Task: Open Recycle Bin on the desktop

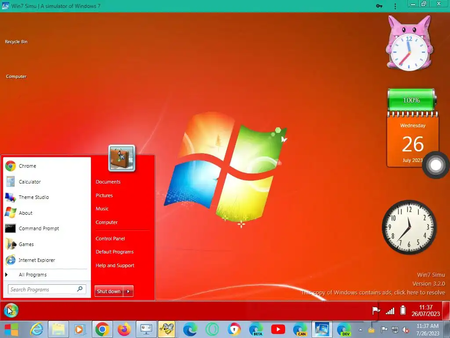Action: click(16, 42)
